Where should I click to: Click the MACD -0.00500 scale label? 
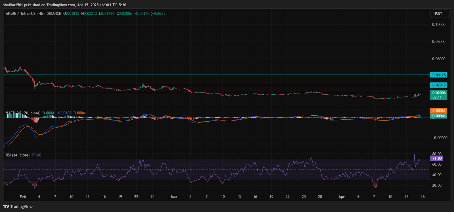point(440,138)
